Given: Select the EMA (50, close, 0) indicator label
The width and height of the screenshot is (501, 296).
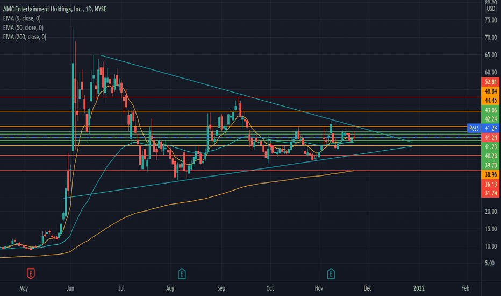Looking at the screenshot, I should coord(23,27).
